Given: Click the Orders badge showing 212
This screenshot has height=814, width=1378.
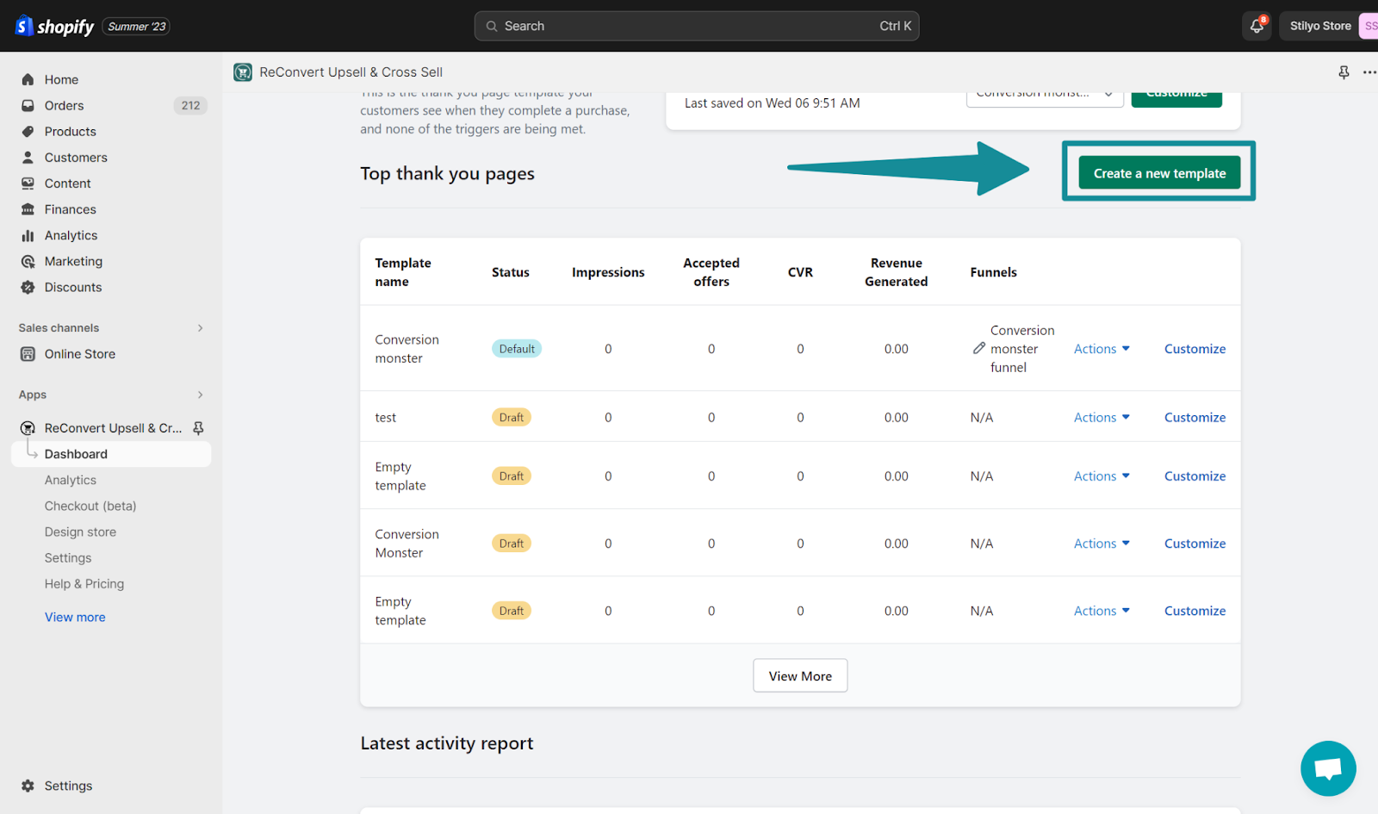Looking at the screenshot, I should pos(189,105).
